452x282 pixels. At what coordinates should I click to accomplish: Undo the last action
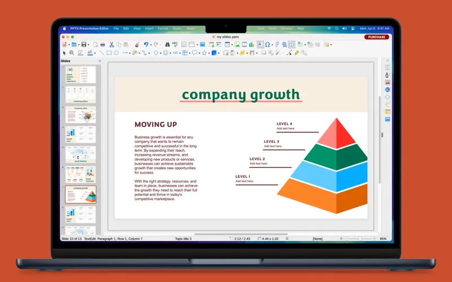pyautogui.click(x=146, y=45)
